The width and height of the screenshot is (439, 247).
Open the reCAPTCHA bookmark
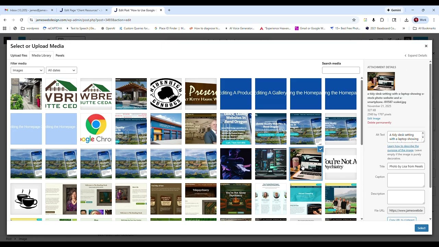[52, 28]
